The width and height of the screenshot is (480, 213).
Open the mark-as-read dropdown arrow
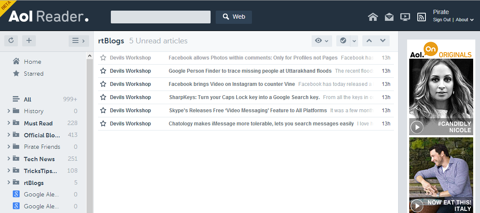354,40
